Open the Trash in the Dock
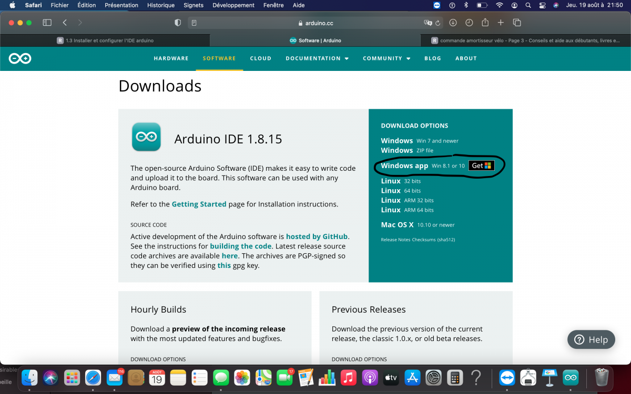 tap(602, 377)
